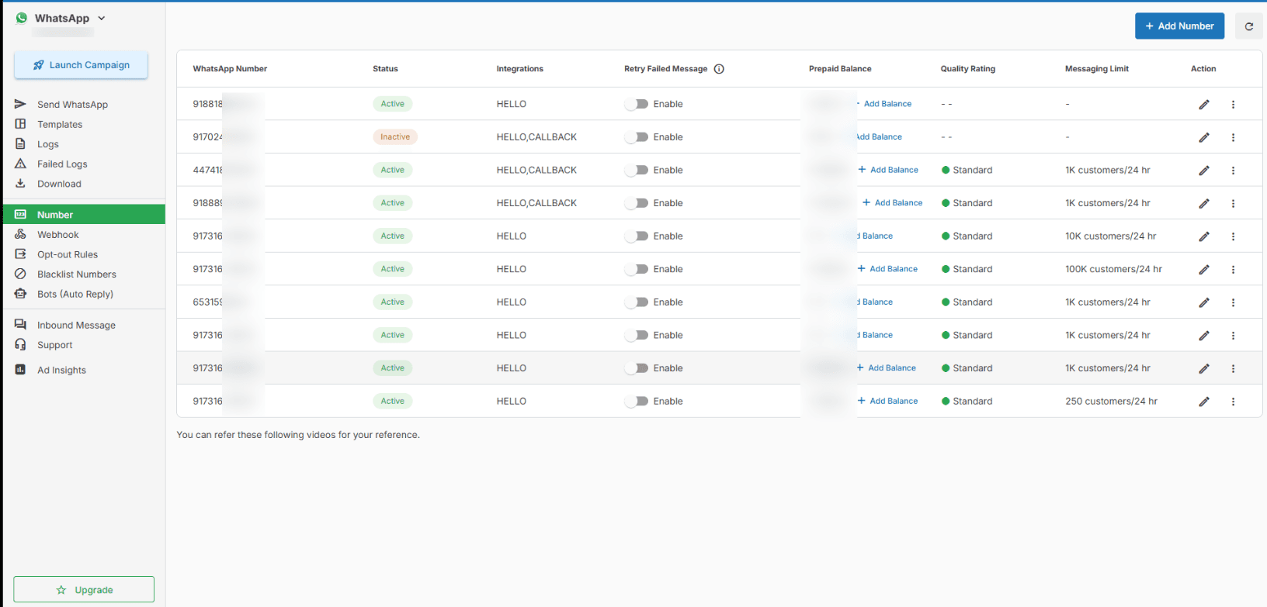1267x607 pixels.
Task: Open the three-dot menu of the Inactive number
Action: pyautogui.click(x=1233, y=137)
